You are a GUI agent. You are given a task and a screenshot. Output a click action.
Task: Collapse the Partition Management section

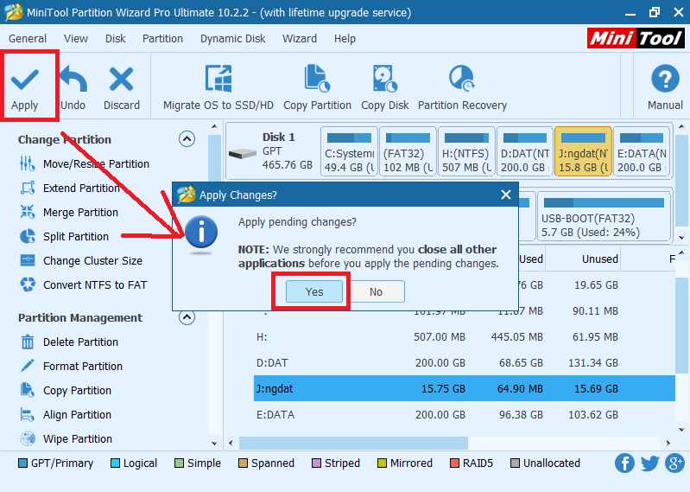click(x=187, y=317)
